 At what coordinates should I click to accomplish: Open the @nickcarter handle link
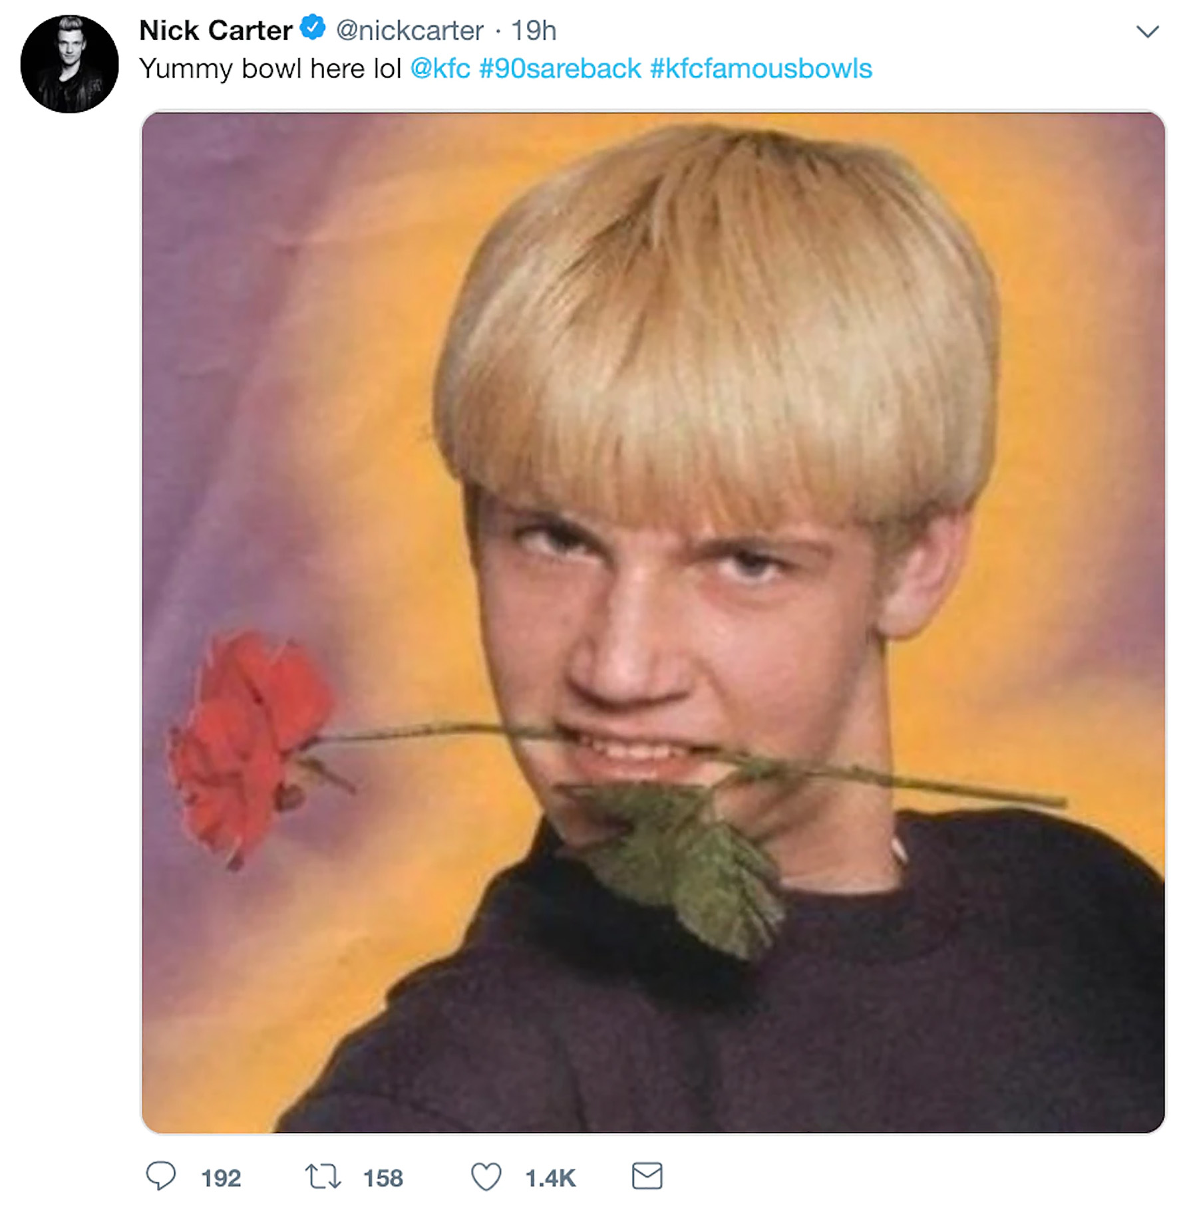409,31
